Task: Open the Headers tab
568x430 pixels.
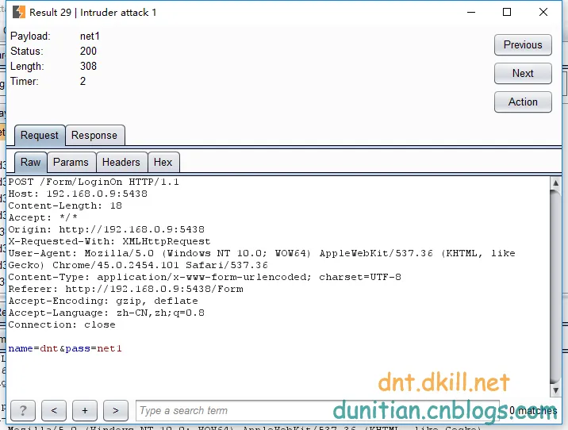Action: coord(121,163)
